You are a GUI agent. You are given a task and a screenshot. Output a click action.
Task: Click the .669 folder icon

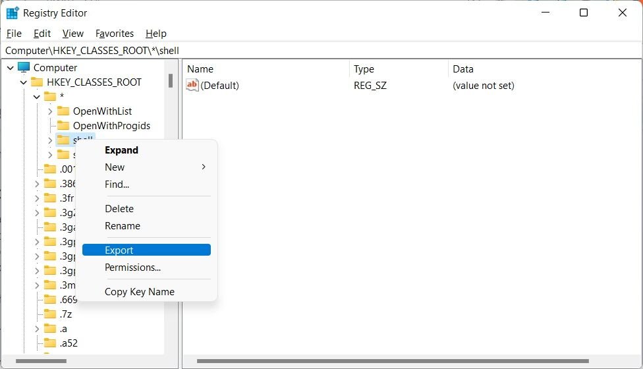click(x=50, y=299)
